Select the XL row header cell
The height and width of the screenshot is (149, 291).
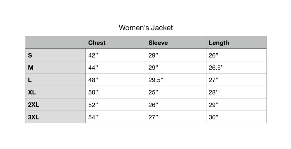pyautogui.click(x=32, y=92)
